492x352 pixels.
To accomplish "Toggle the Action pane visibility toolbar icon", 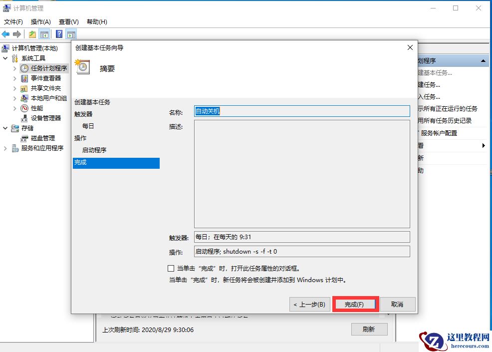I will click(x=70, y=33).
